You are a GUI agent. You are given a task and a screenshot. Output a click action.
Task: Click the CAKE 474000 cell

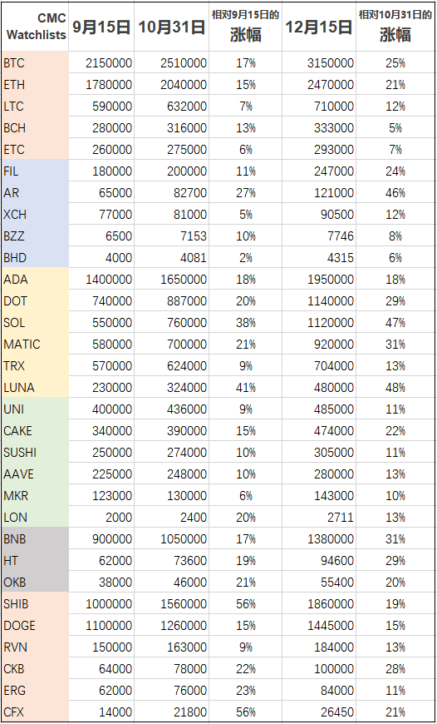[319, 431]
